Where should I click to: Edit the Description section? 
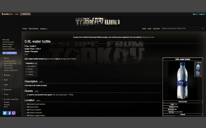click(41, 82)
